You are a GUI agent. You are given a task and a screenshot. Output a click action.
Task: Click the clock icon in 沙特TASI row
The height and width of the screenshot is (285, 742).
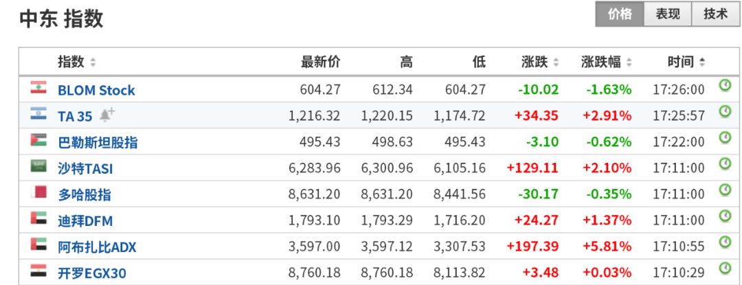[724, 164]
